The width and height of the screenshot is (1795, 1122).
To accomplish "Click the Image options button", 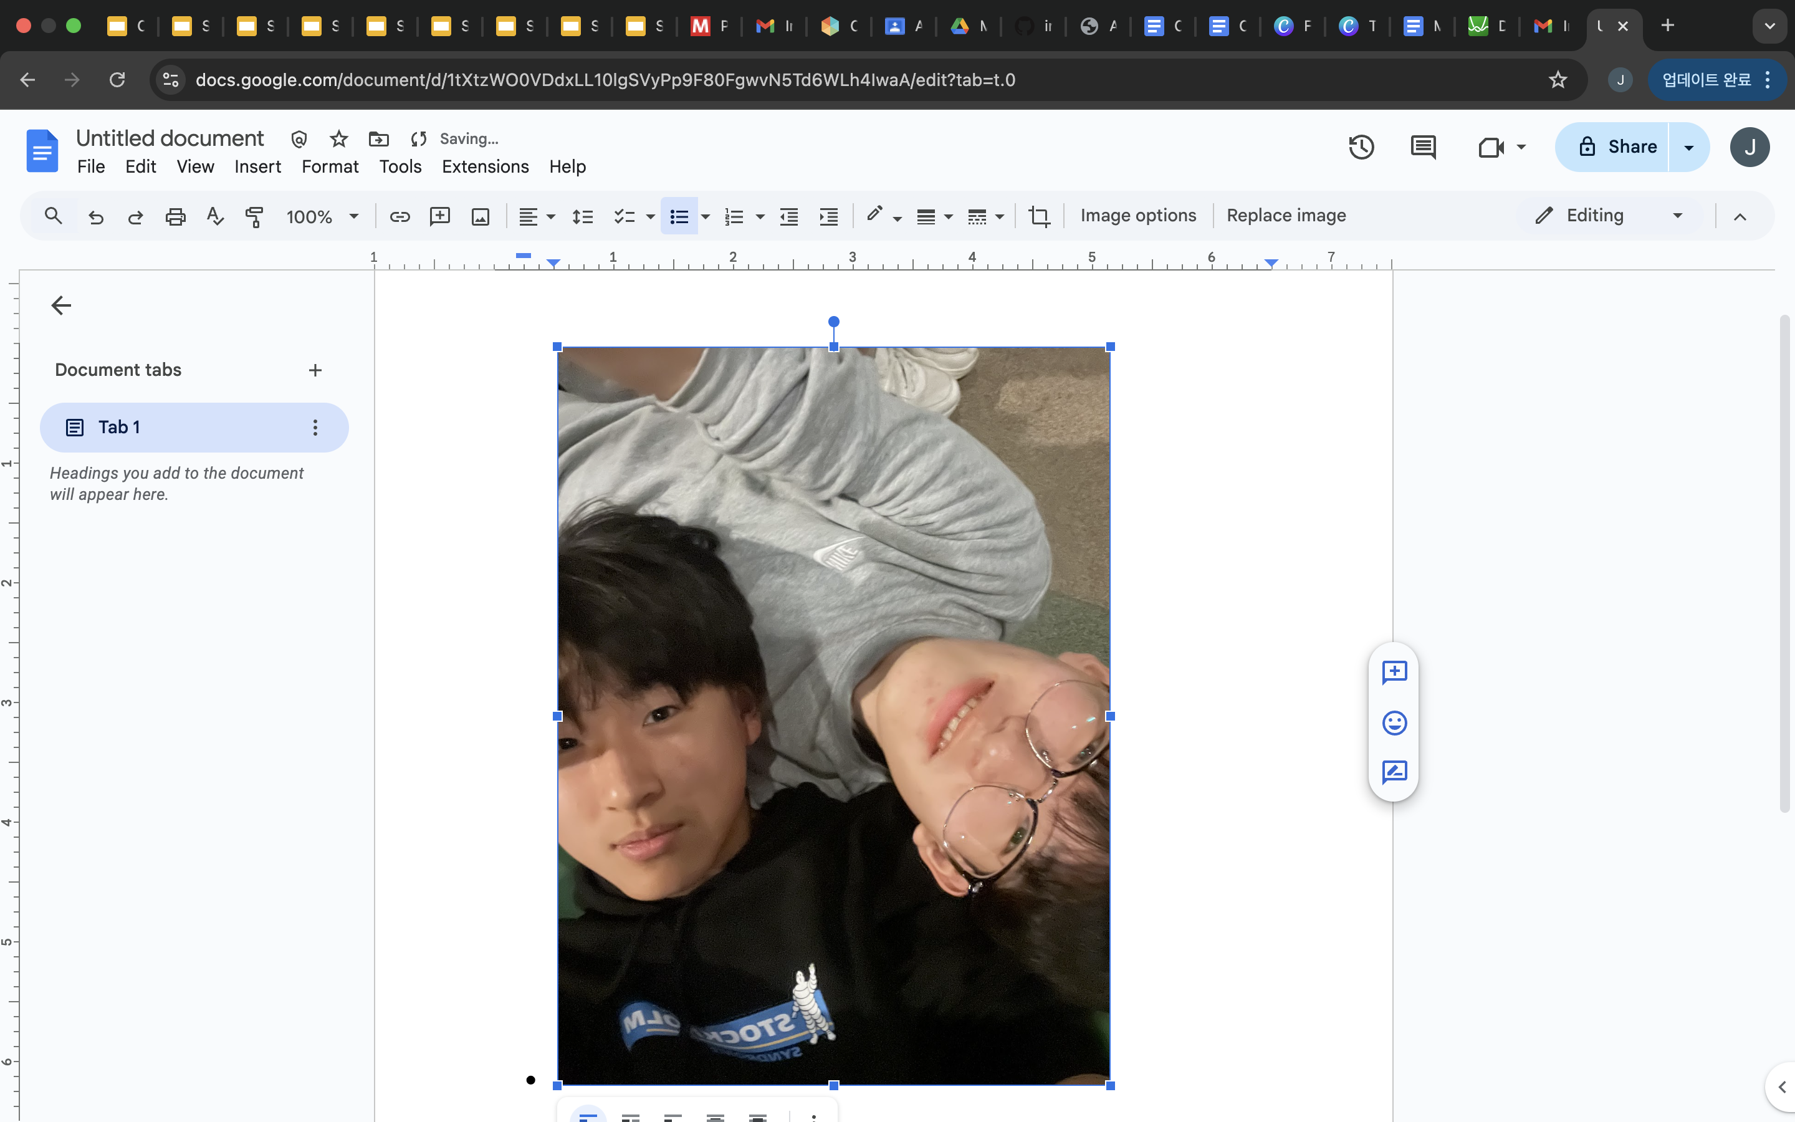I will 1138,215.
